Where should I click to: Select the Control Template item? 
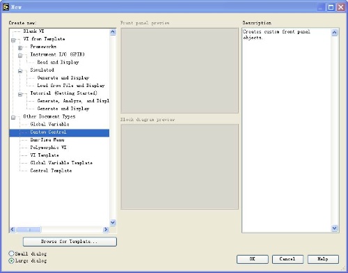(51, 171)
